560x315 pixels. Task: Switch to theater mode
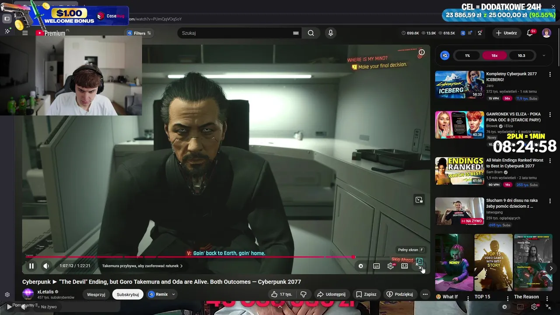(x=404, y=266)
